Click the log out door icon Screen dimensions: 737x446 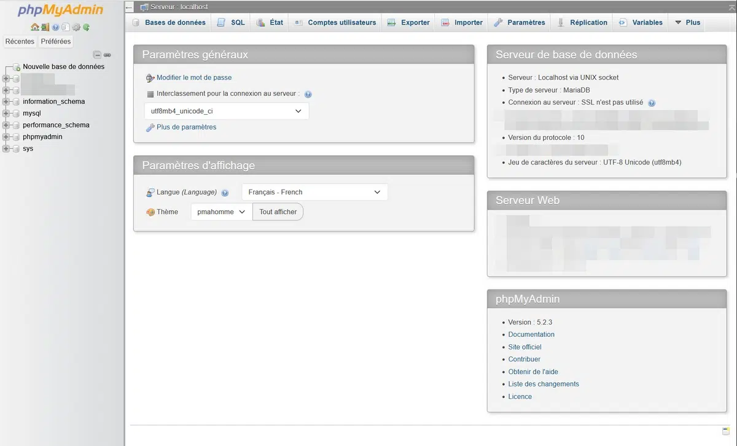[44, 27]
